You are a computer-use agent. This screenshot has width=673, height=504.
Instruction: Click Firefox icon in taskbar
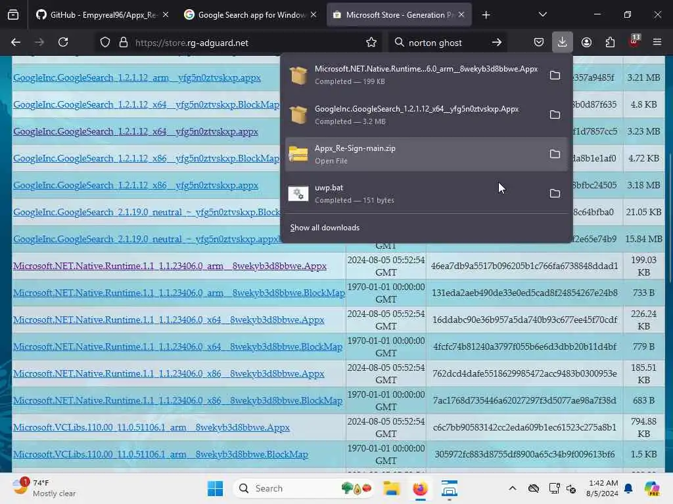point(420,488)
